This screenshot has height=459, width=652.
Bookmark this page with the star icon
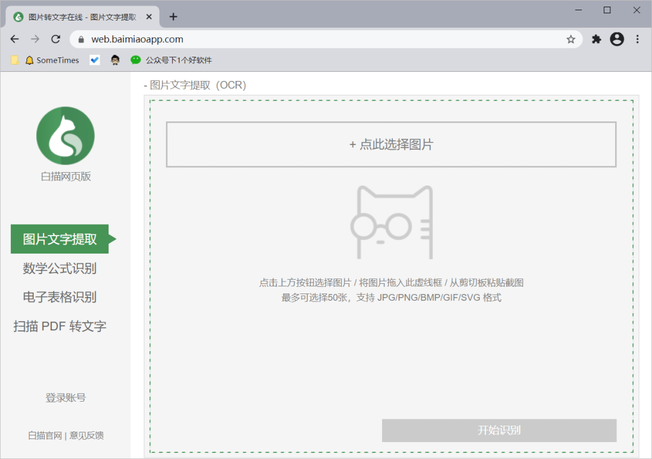point(571,39)
